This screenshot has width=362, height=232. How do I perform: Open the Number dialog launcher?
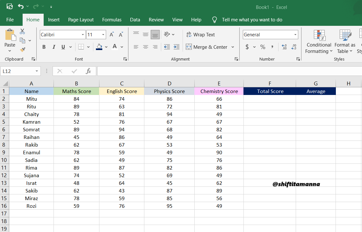[298, 59]
